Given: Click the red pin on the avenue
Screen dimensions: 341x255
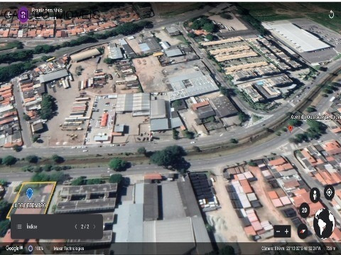Looking at the screenshot, I should click(291, 129).
